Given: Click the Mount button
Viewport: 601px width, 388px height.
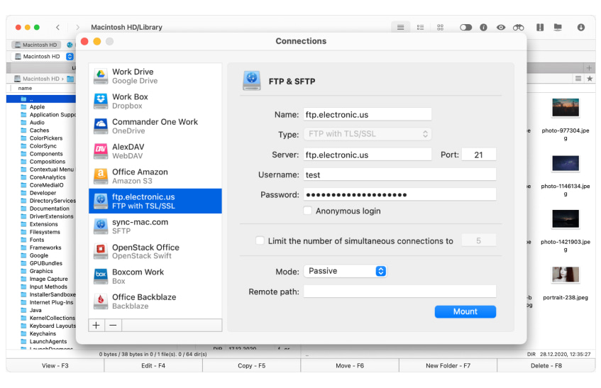Looking at the screenshot, I should coord(465,311).
